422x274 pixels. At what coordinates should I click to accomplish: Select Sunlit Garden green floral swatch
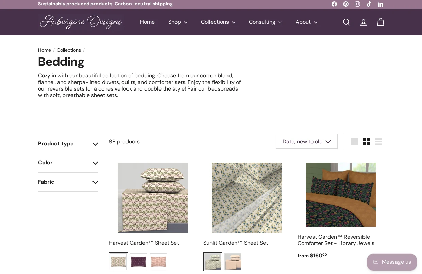click(x=213, y=262)
